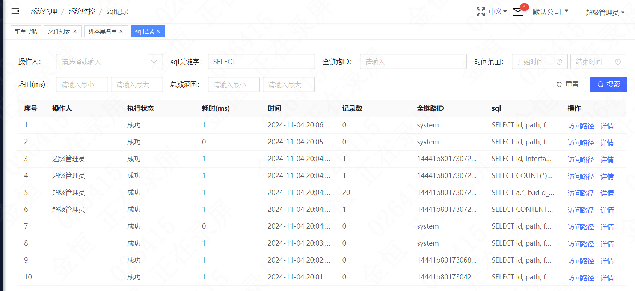
Task: Click sql cell 'SELECT a.*, b.id d_...'
Action: 523,193
